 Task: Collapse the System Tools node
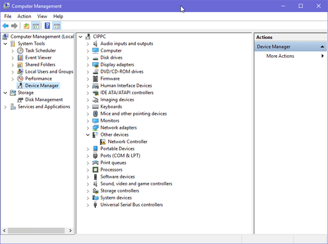6,44
